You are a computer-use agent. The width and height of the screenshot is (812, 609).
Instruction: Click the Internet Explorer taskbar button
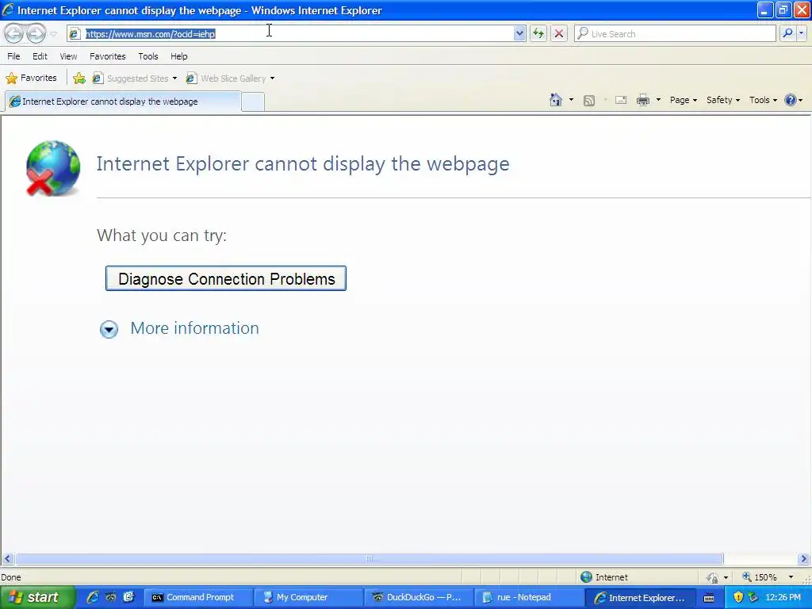pos(639,597)
